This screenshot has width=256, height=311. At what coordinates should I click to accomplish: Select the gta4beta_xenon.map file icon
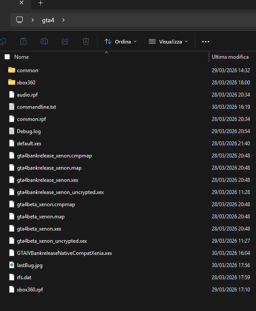[12, 216]
